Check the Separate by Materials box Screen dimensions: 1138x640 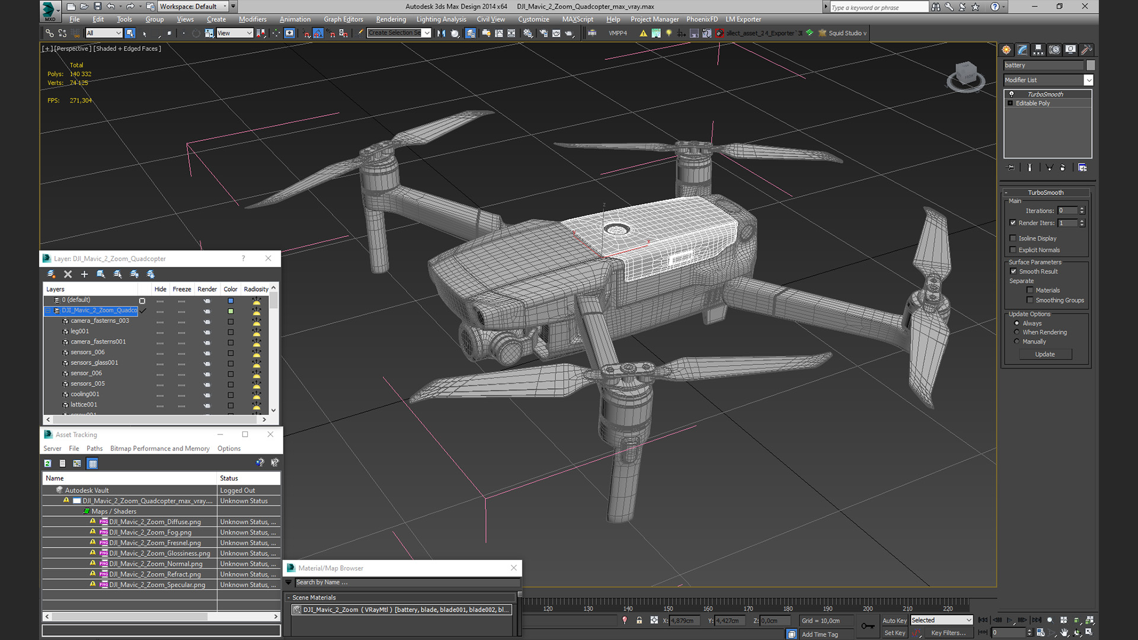click(x=1030, y=290)
